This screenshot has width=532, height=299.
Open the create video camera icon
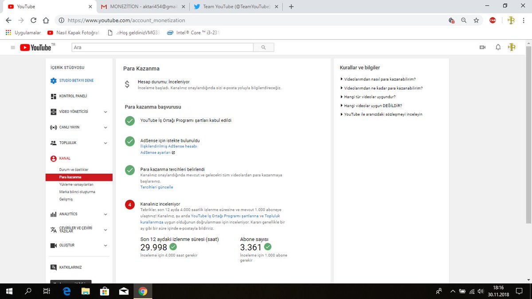tap(483, 47)
